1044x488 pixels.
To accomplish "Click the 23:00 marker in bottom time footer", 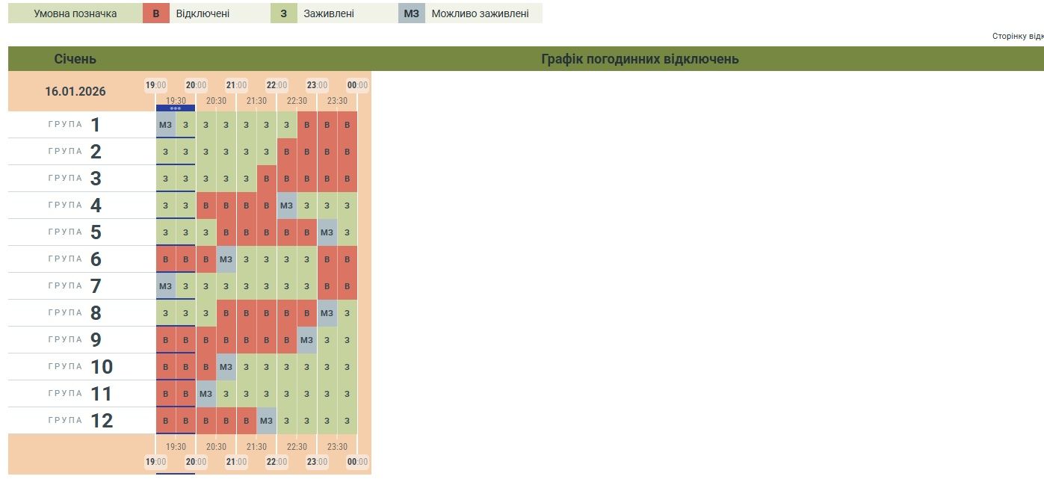I will coord(317,462).
